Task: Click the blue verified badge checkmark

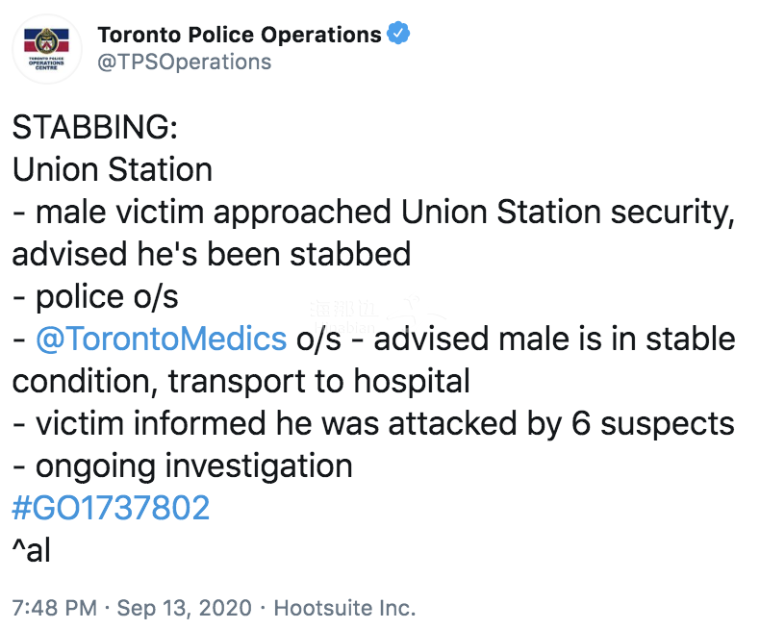Action: coord(398,34)
